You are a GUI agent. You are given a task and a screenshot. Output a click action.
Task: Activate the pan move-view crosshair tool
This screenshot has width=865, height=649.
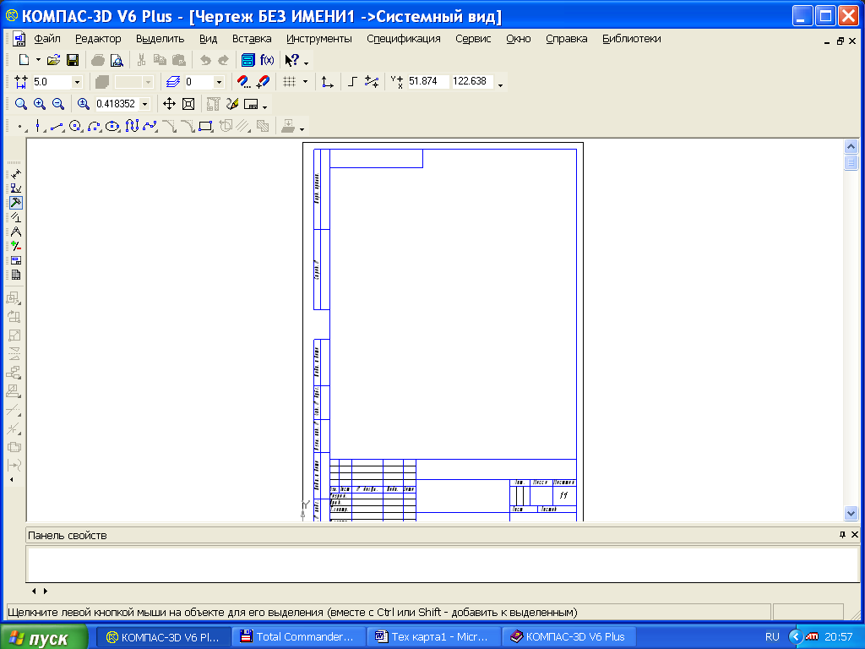[169, 104]
